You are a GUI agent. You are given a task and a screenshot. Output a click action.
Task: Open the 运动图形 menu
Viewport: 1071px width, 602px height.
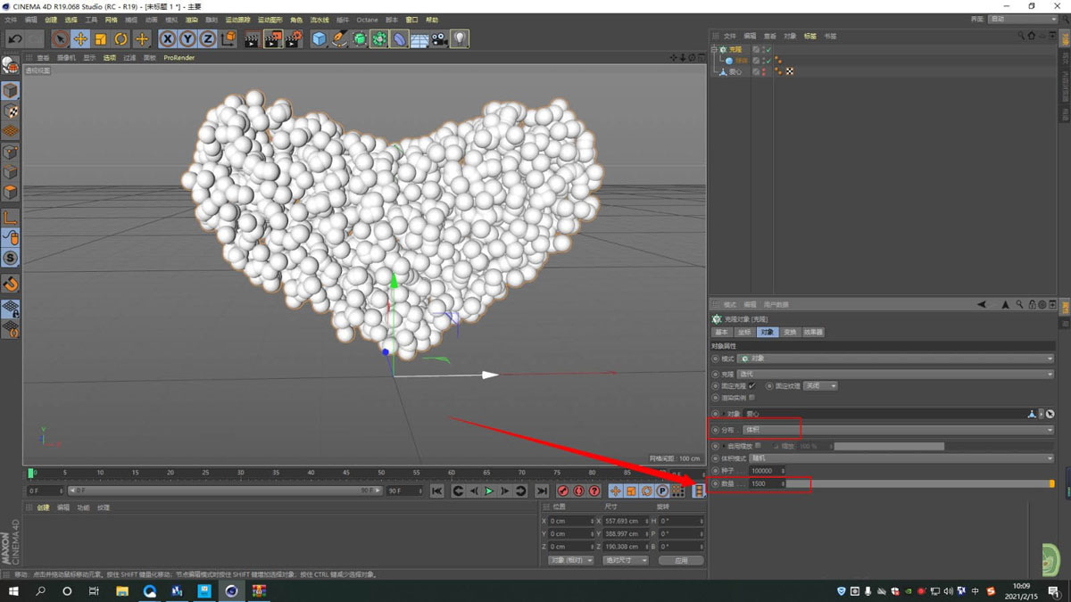click(x=270, y=20)
